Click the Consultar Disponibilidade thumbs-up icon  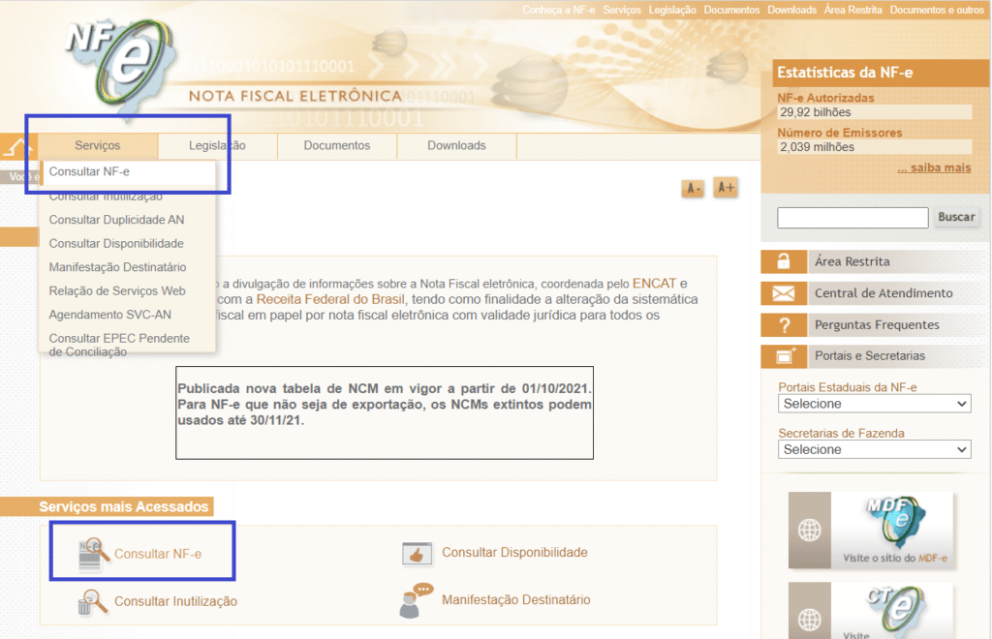pos(416,552)
